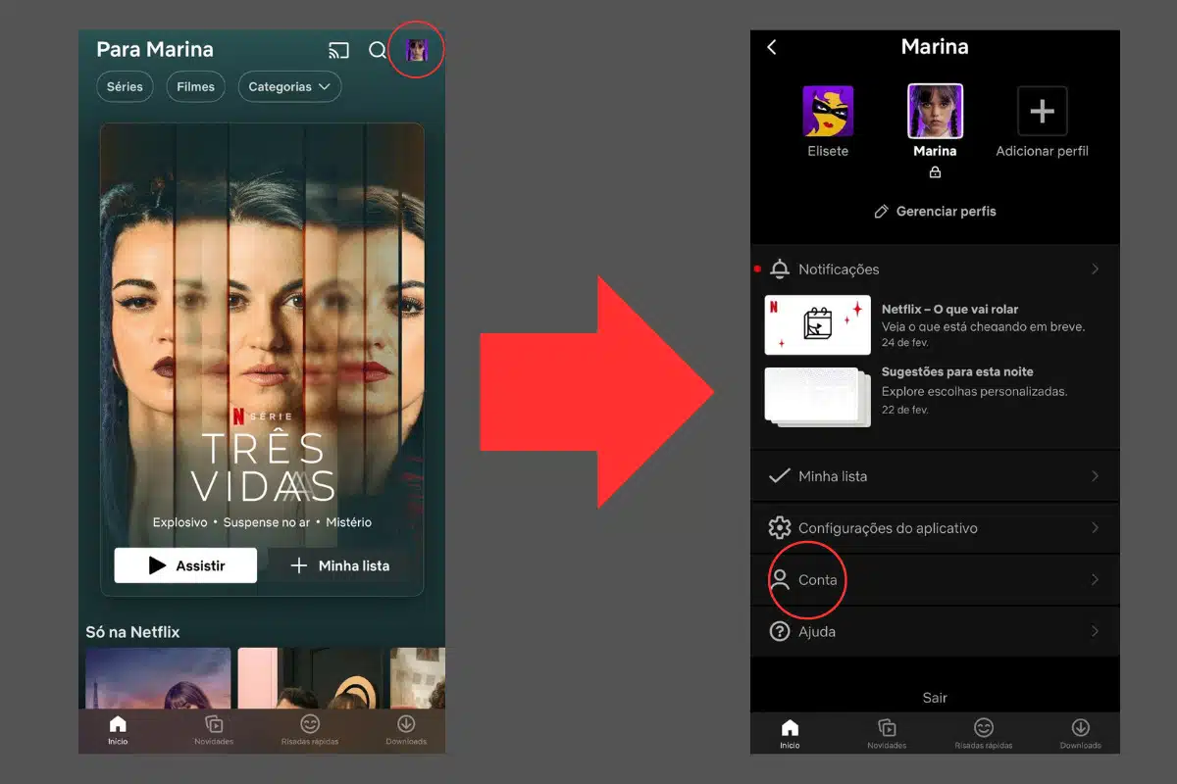
Task: Tap the profile avatar in home header
Action: 417,51
